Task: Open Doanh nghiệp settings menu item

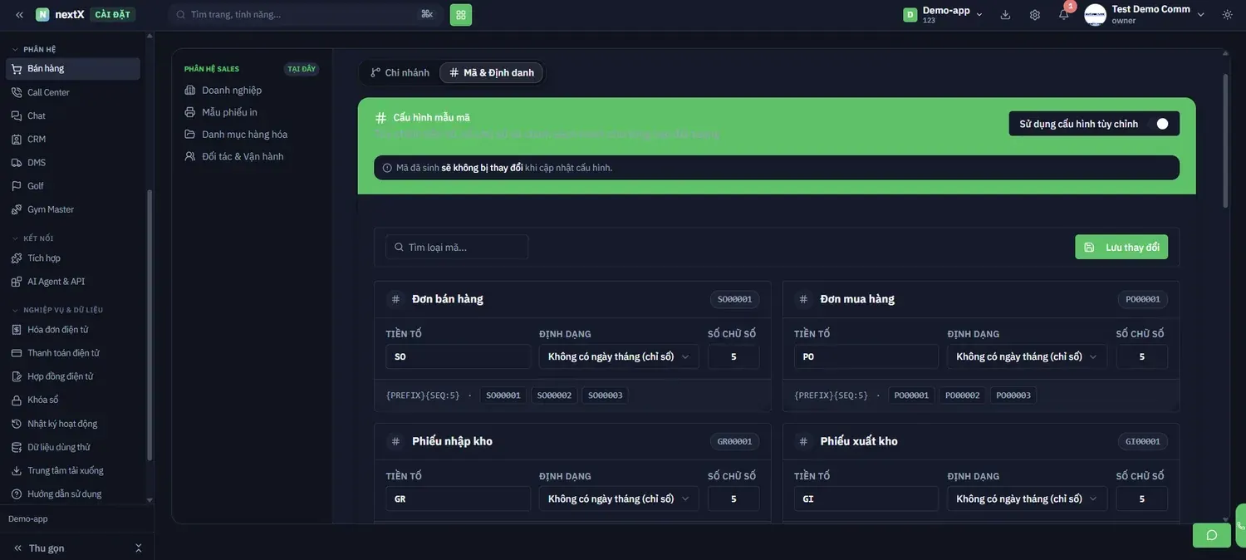Action: click(x=253, y=90)
